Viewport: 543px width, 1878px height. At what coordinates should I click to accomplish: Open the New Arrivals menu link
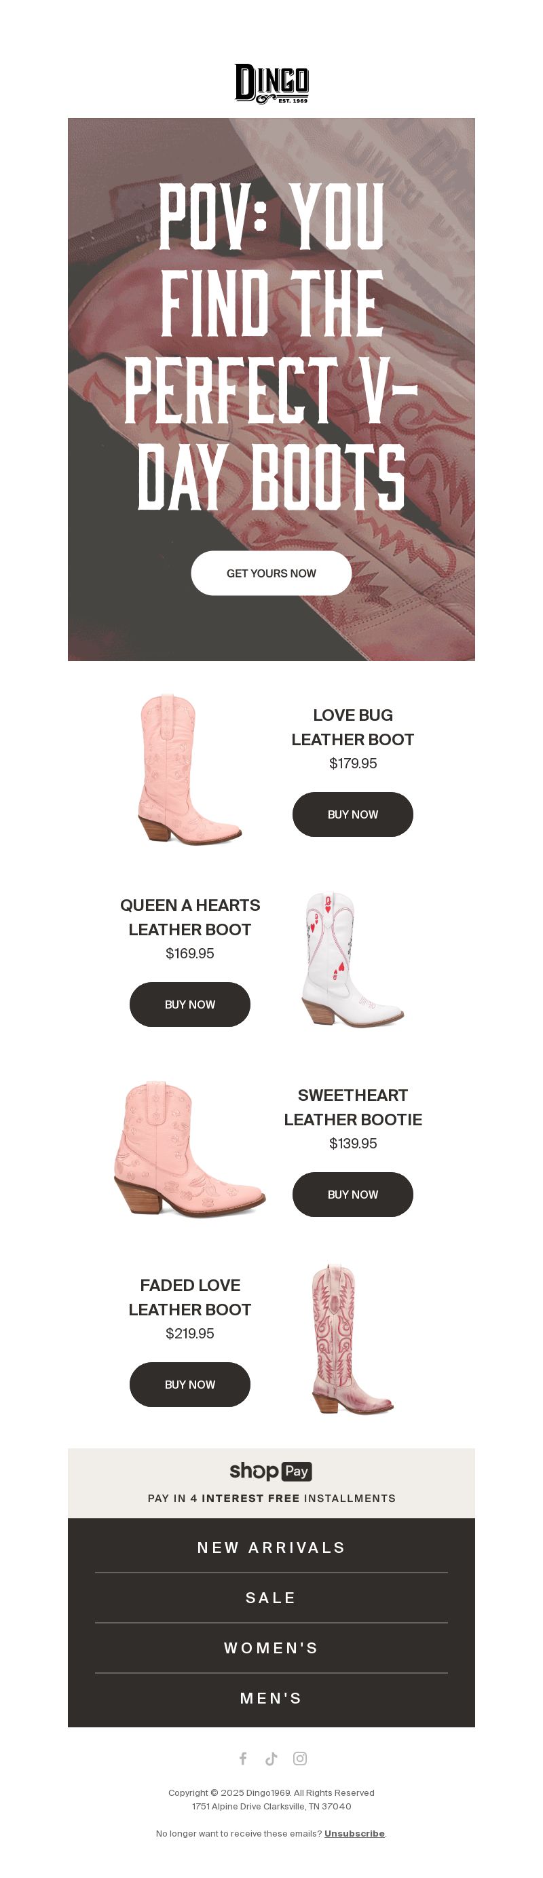coord(271,1547)
